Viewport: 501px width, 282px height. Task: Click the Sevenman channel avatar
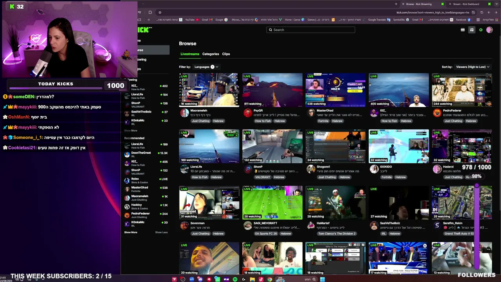coord(184,226)
